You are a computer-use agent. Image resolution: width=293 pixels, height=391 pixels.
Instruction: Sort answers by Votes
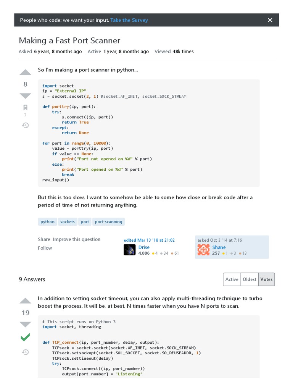tap(266, 280)
